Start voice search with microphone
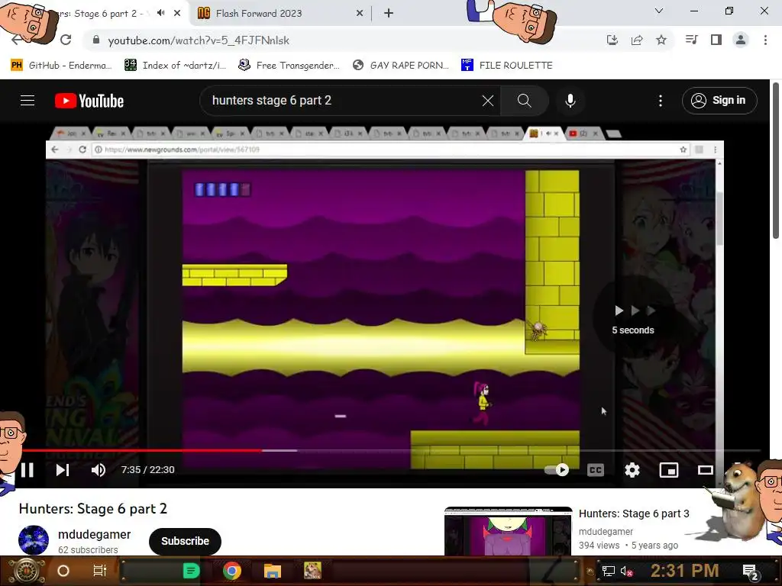 (570, 101)
